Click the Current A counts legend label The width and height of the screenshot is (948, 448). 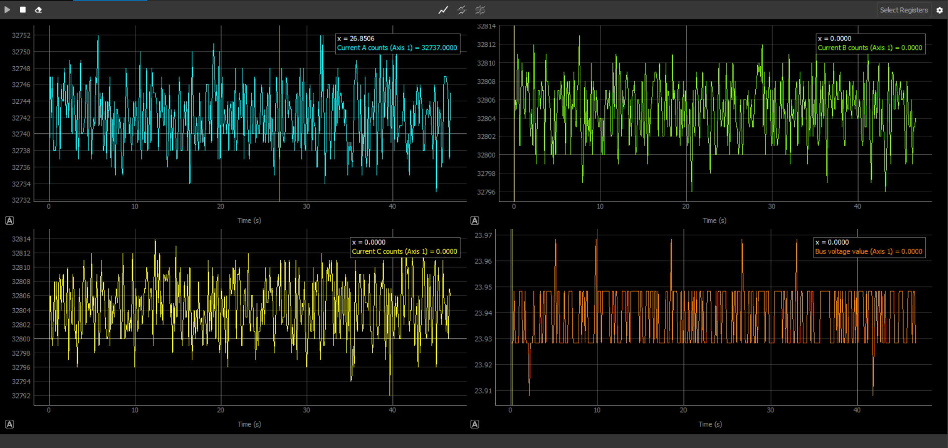tap(397, 48)
